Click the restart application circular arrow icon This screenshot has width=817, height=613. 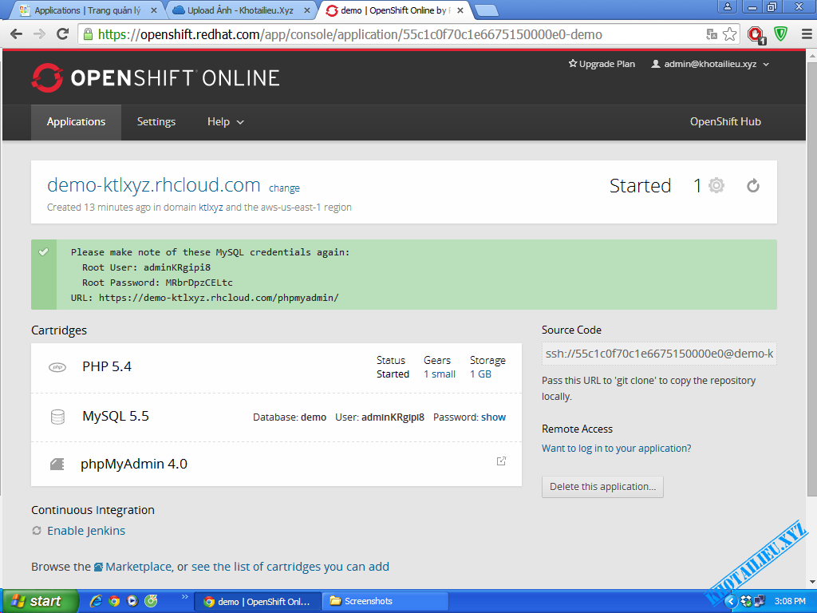coord(752,186)
